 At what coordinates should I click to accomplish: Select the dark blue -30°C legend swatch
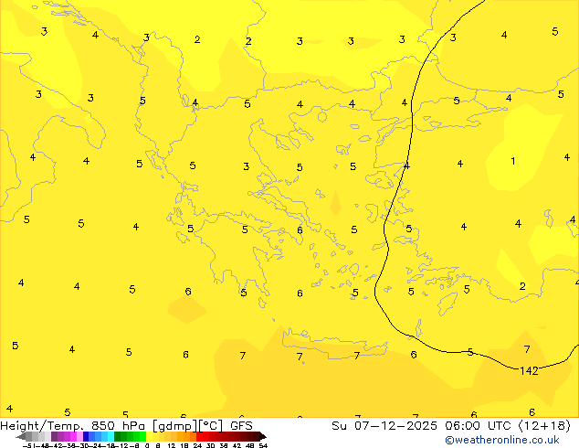(86, 436)
